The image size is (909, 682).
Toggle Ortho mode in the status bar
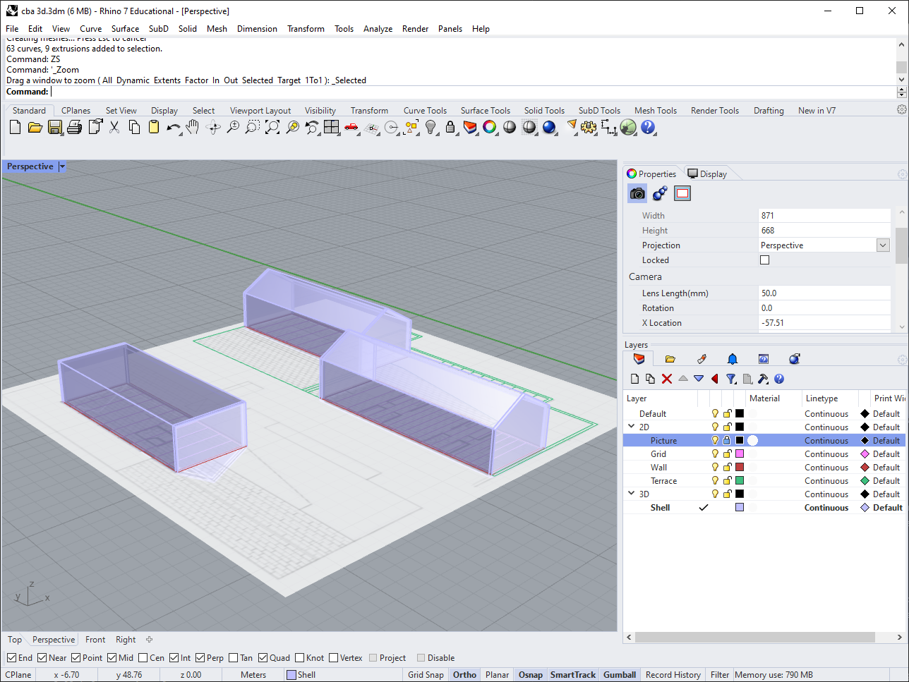pos(464,674)
